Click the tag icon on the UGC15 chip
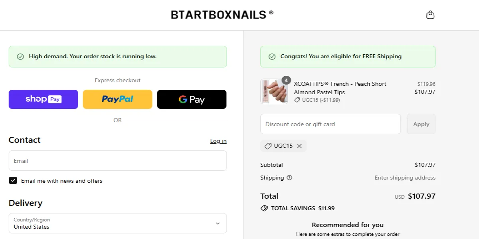479x239 pixels. [268, 146]
